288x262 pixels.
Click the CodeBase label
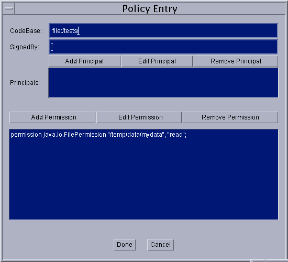tap(26, 31)
